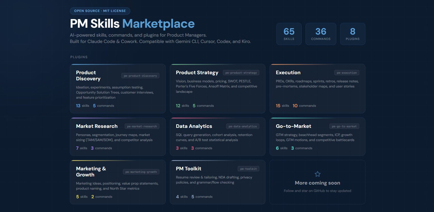This screenshot has width=434, height=212.
Task: Click the OPEN SOURCE · MIT LICENSE badge
Action: [x=100, y=11]
